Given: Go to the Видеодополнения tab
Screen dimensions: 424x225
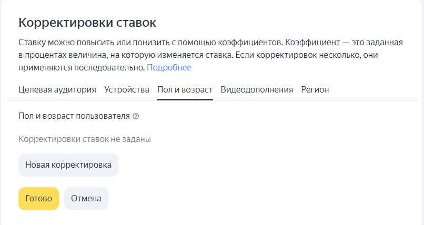Looking at the screenshot, I should [257, 89].
